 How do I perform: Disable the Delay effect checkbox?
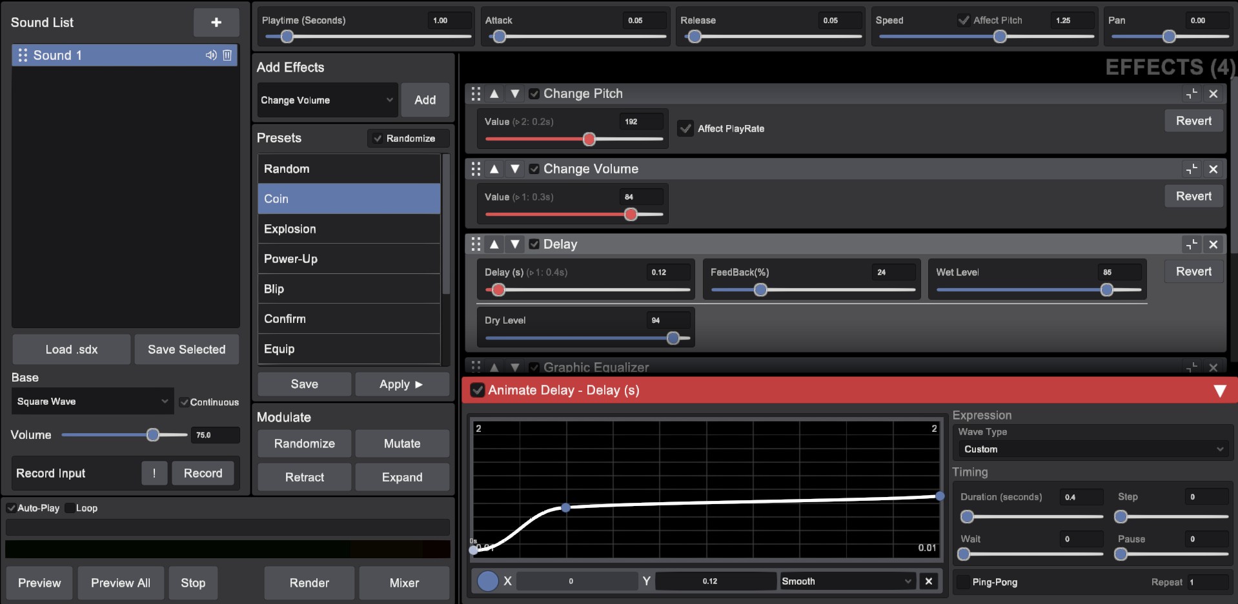(x=534, y=244)
